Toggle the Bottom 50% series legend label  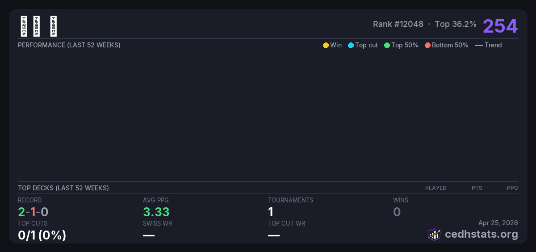(x=450, y=45)
